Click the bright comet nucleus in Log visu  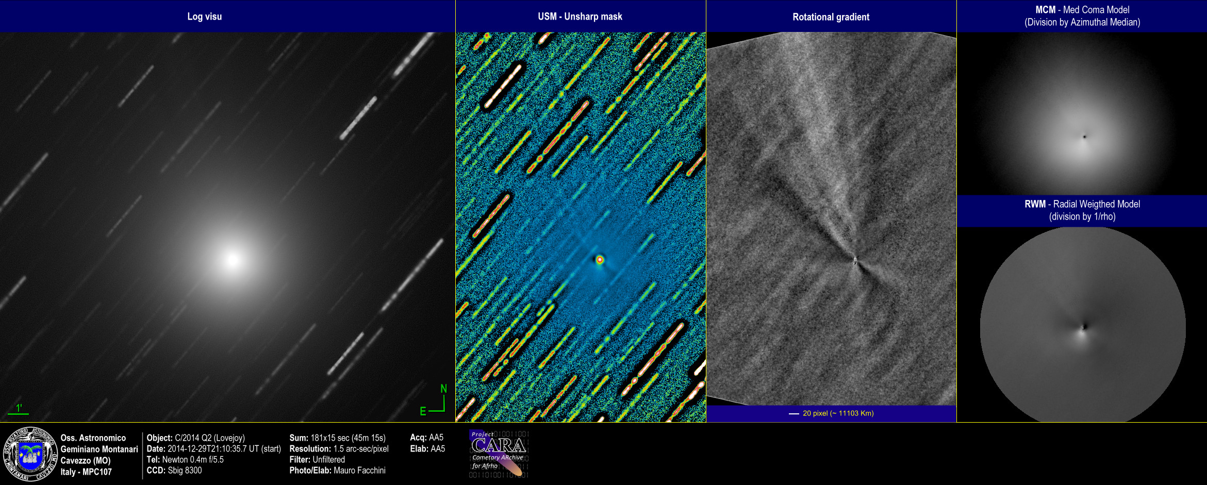coord(233,259)
